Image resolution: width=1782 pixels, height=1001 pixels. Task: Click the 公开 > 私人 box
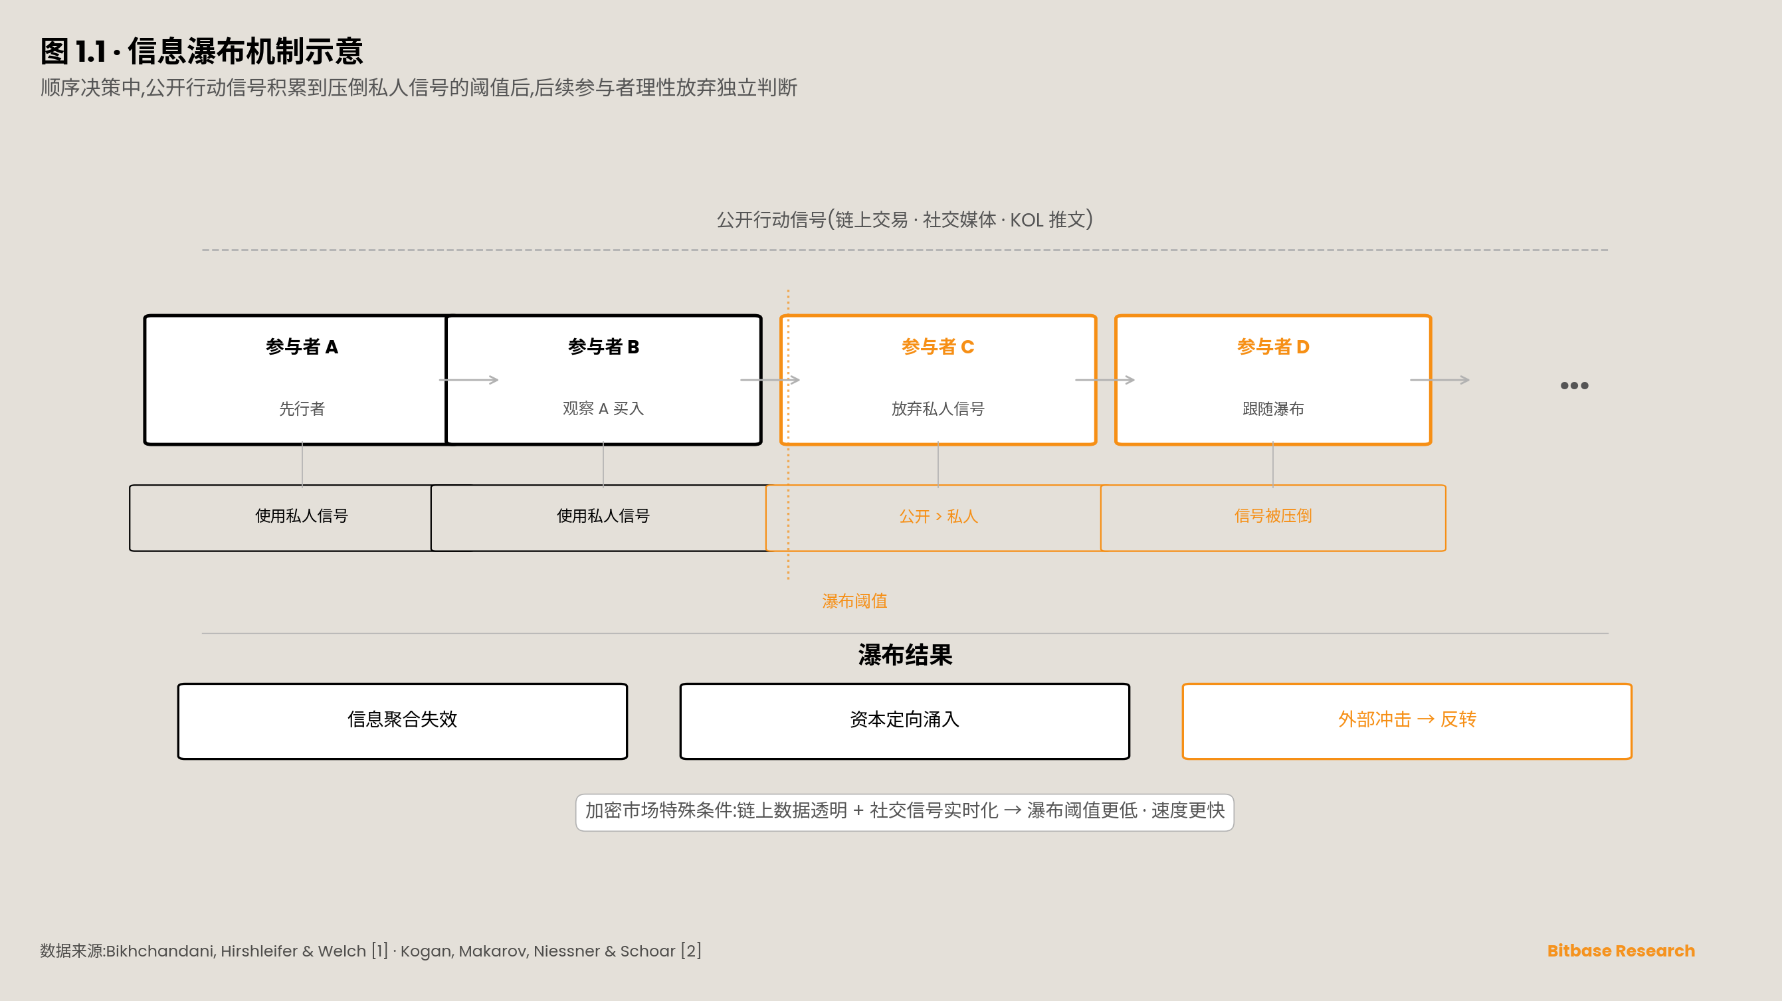[x=938, y=517]
